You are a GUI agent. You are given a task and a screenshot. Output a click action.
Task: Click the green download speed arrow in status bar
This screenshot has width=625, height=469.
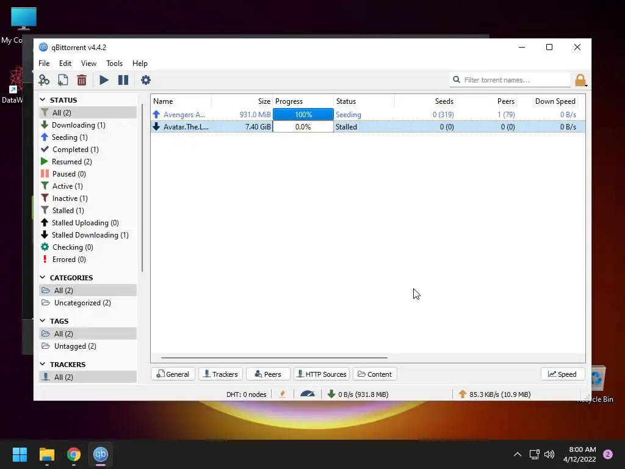click(331, 394)
